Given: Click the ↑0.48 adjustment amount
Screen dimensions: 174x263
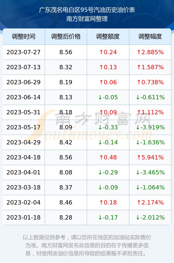Looking at the screenshot, I should click(108, 157).
